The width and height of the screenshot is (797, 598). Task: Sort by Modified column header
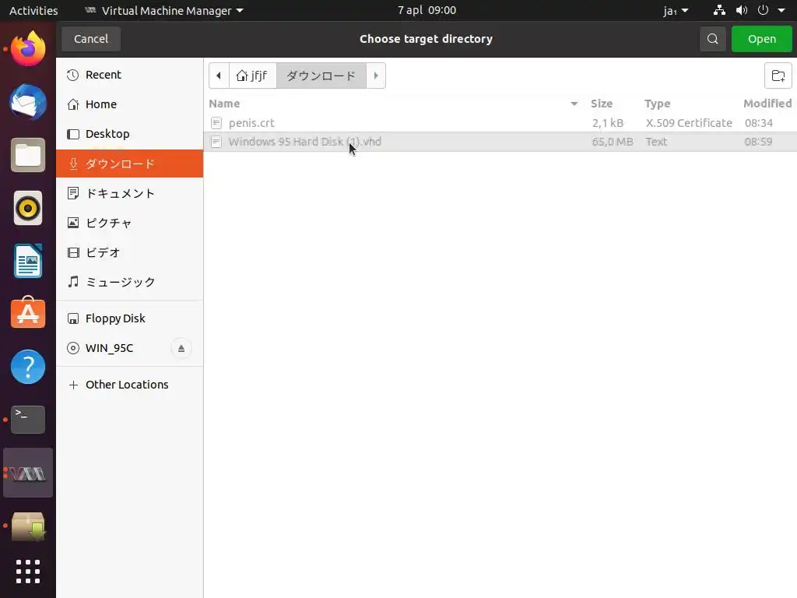pos(767,104)
